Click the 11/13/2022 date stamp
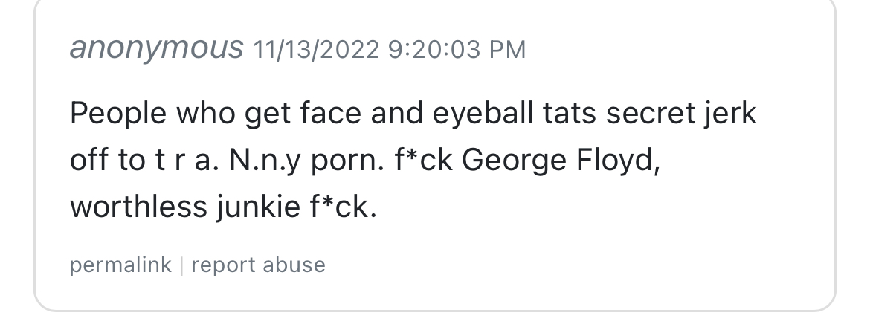This screenshot has height=330, width=870. tap(316, 50)
